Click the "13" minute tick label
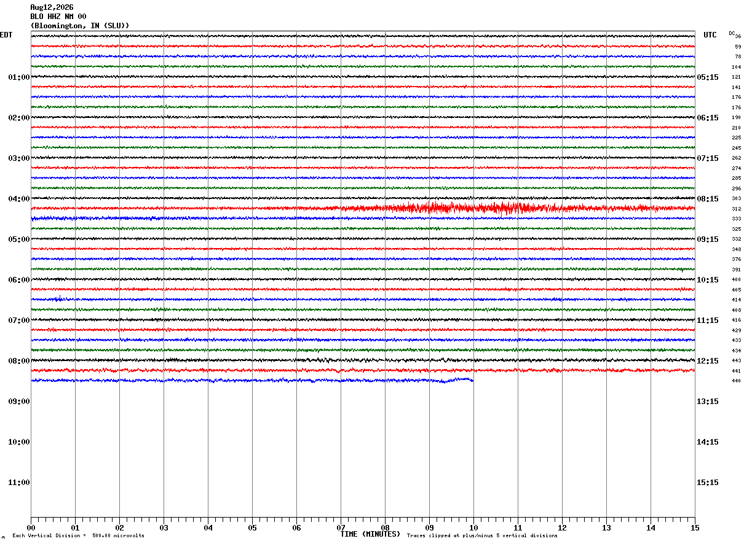This screenshot has width=744, height=544. coord(607,528)
